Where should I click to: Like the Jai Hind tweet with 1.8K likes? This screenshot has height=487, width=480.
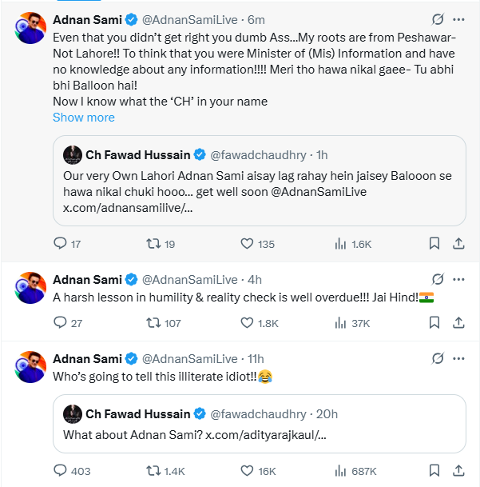pyautogui.click(x=247, y=323)
